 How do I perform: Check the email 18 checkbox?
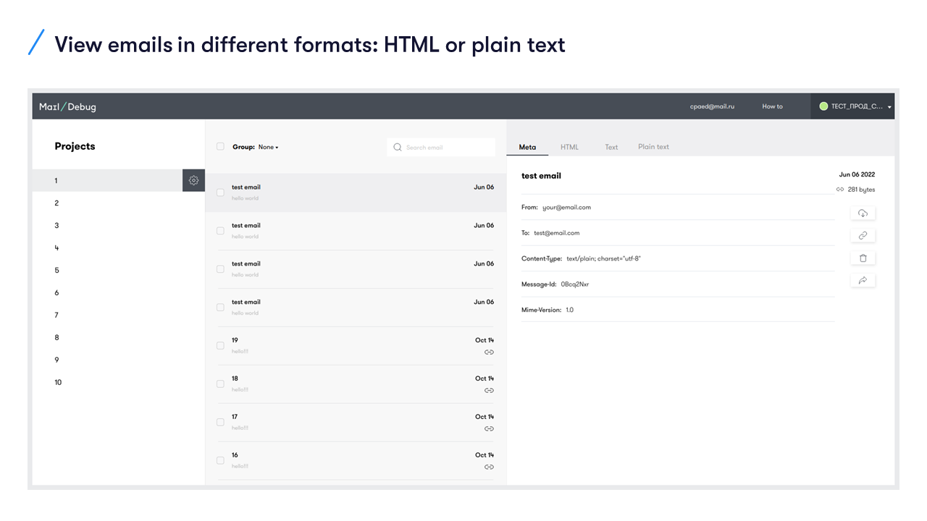click(220, 384)
